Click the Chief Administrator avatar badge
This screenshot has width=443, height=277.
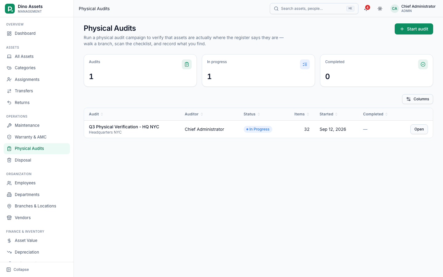click(x=394, y=9)
